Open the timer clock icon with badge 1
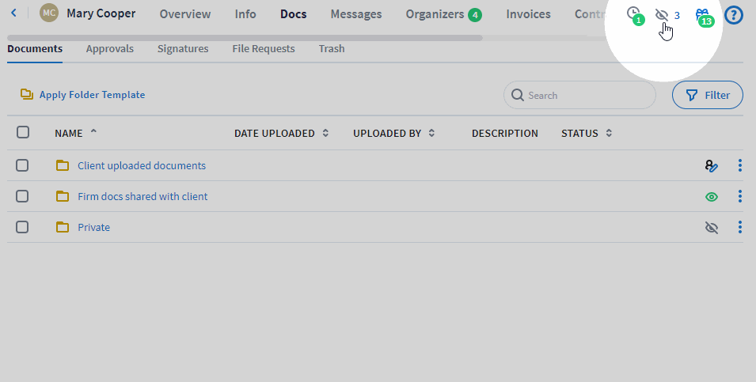 pos(633,13)
